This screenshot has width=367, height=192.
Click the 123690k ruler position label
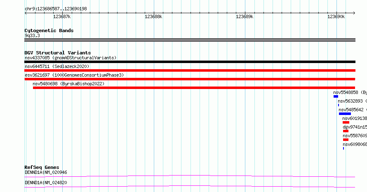click(x=336, y=16)
